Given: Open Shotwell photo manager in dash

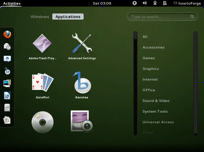Looking at the screenshot, I should tap(7, 83).
